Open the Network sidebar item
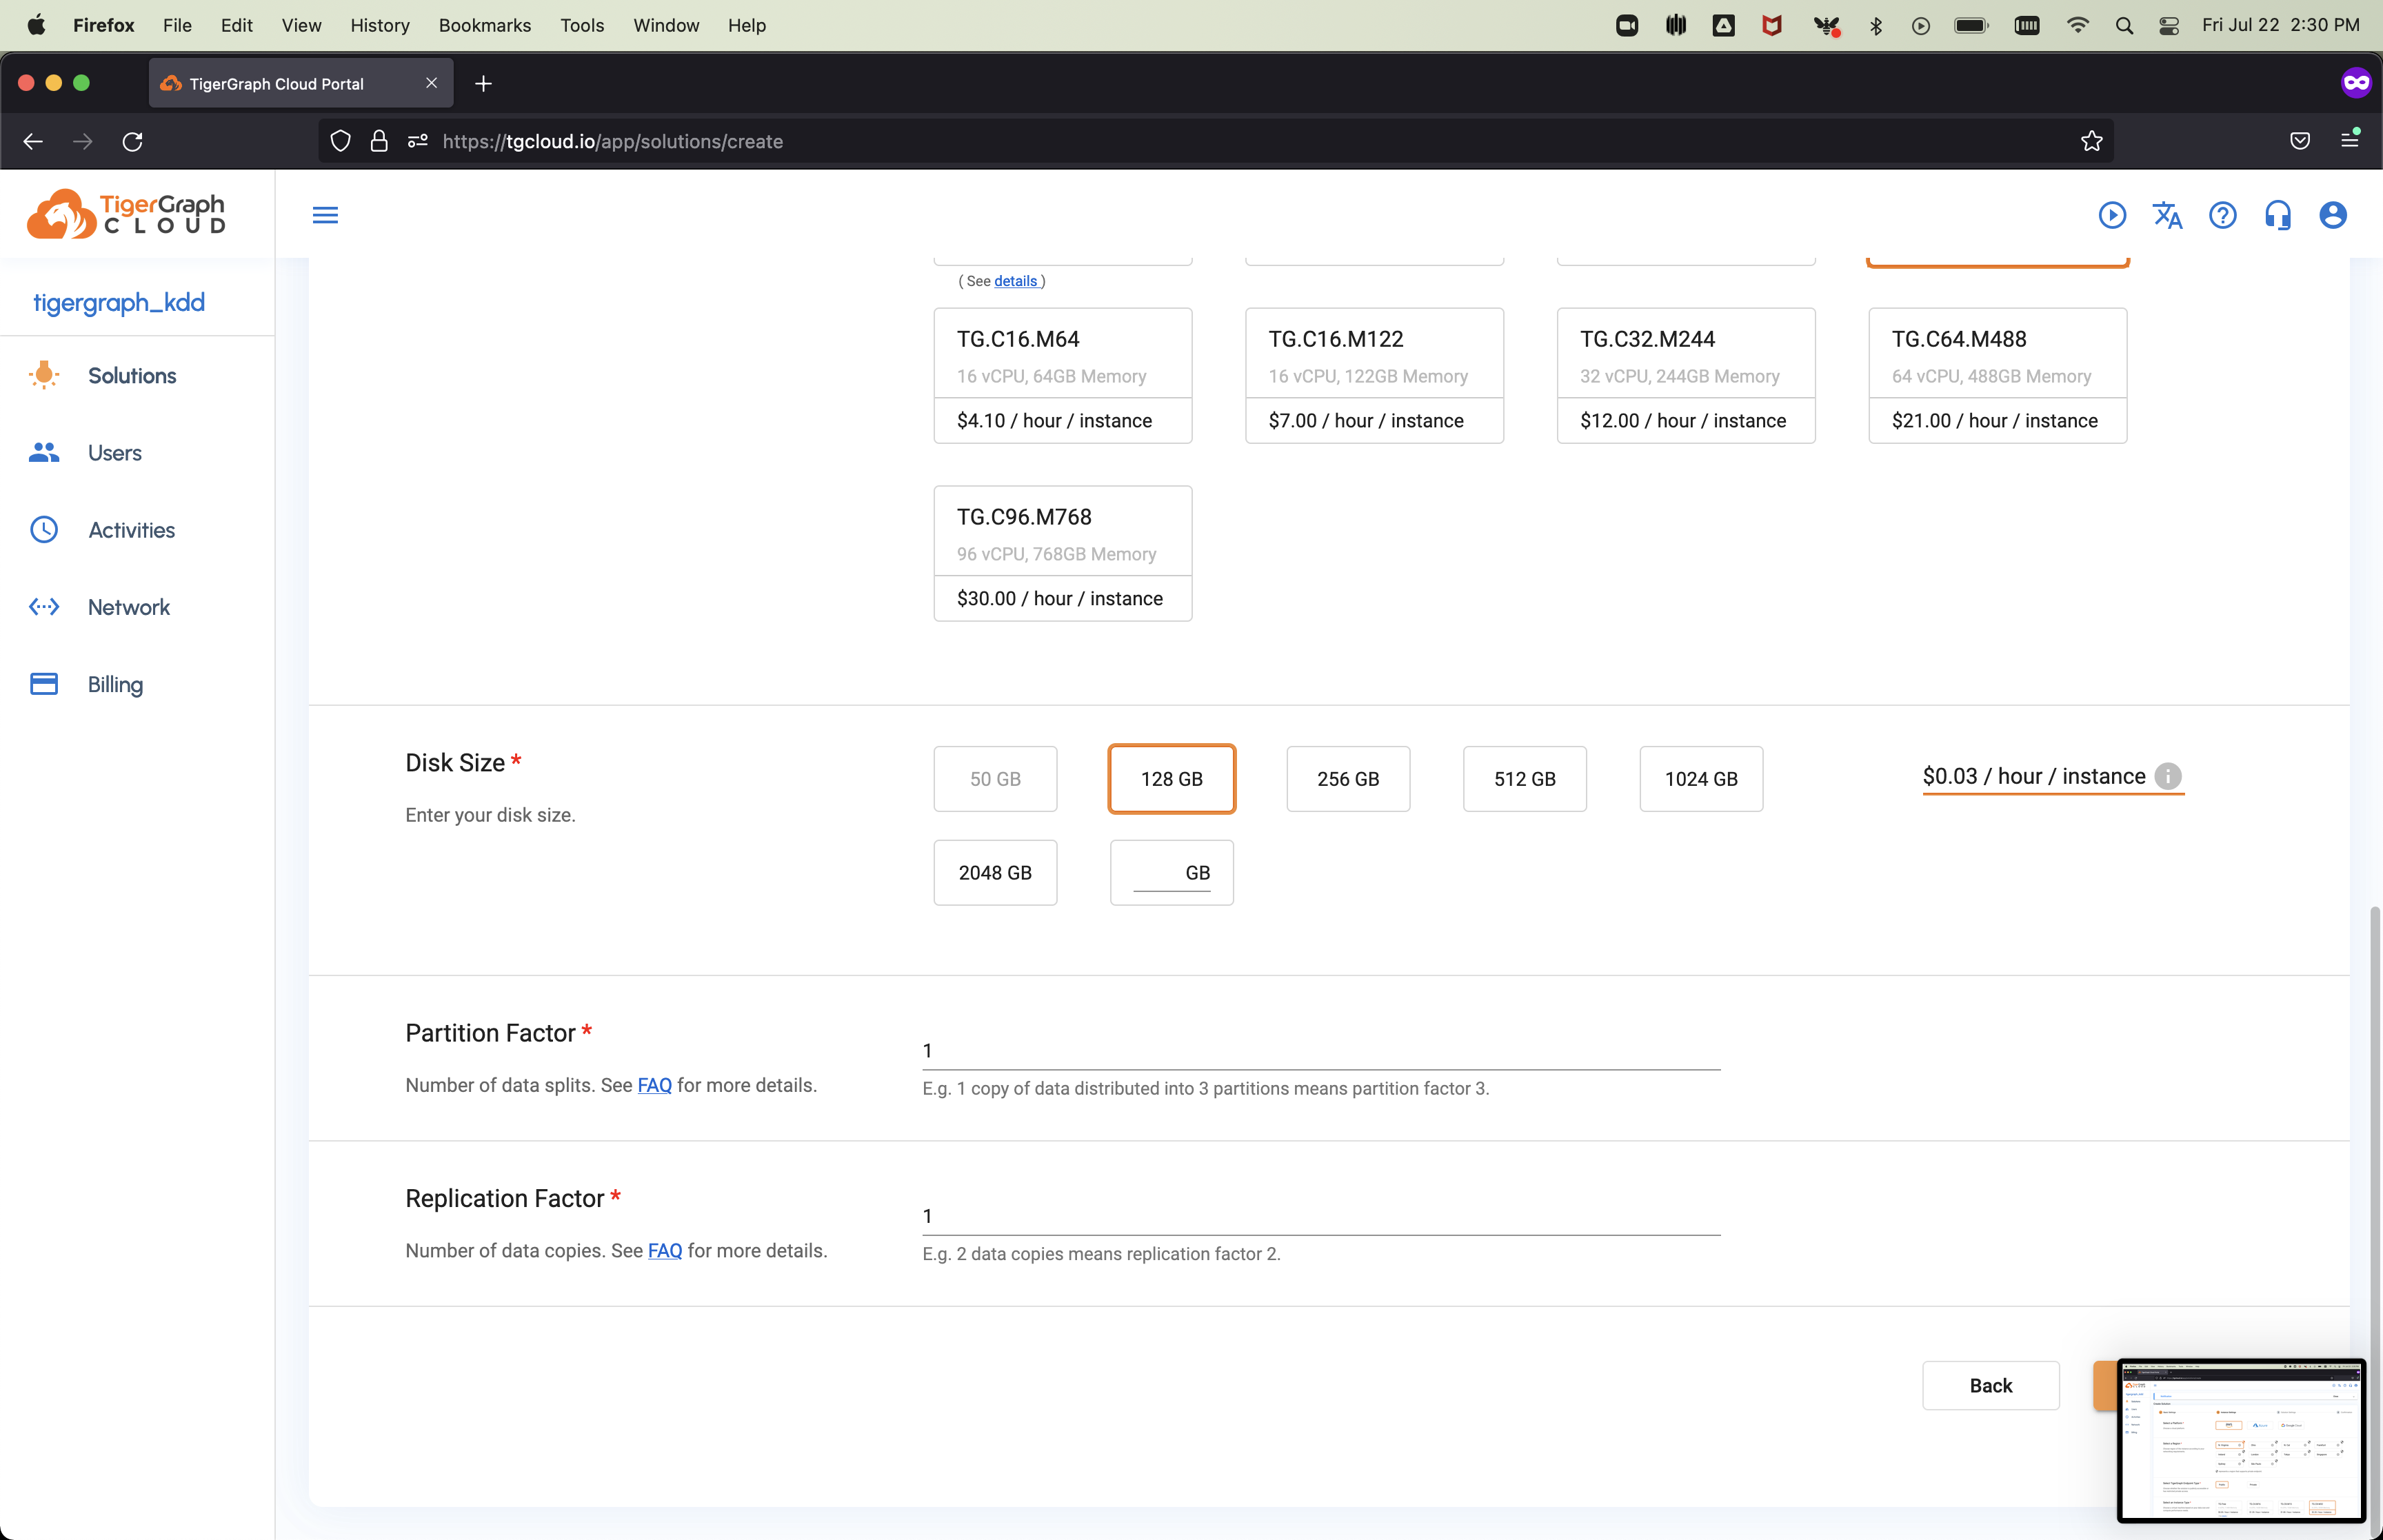The image size is (2383, 1540). pos(128,607)
